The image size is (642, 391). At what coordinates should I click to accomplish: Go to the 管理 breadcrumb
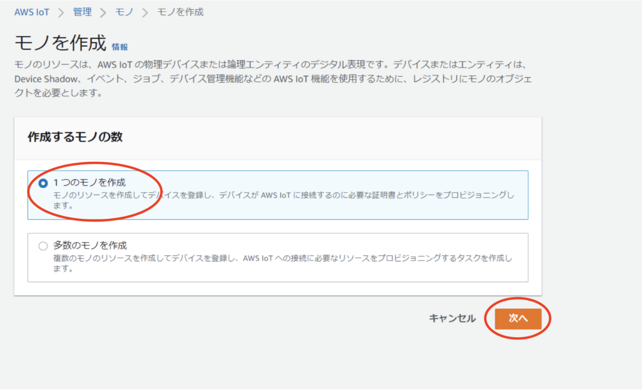[82, 12]
